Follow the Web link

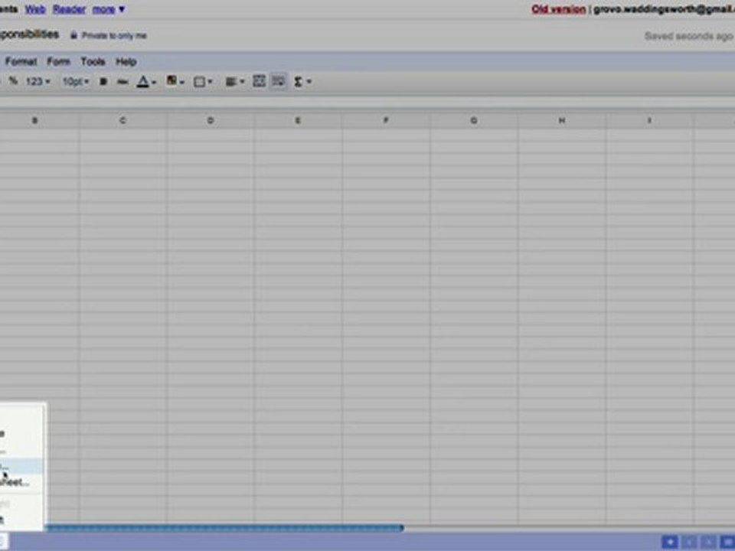coord(35,9)
